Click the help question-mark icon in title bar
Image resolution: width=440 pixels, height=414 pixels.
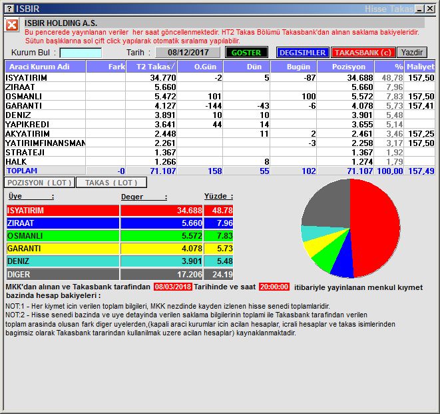click(9, 9)
